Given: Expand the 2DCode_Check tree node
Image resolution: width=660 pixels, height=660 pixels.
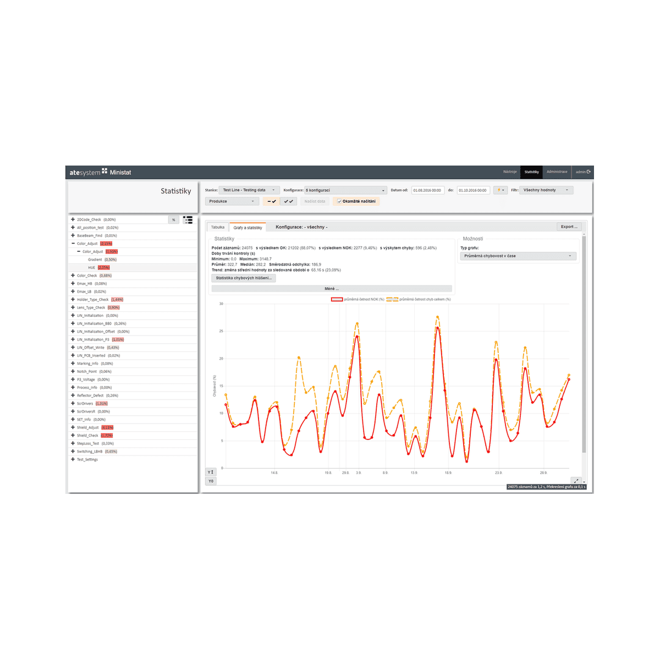Looking at the screenshot, I should (x=73, y=219).
